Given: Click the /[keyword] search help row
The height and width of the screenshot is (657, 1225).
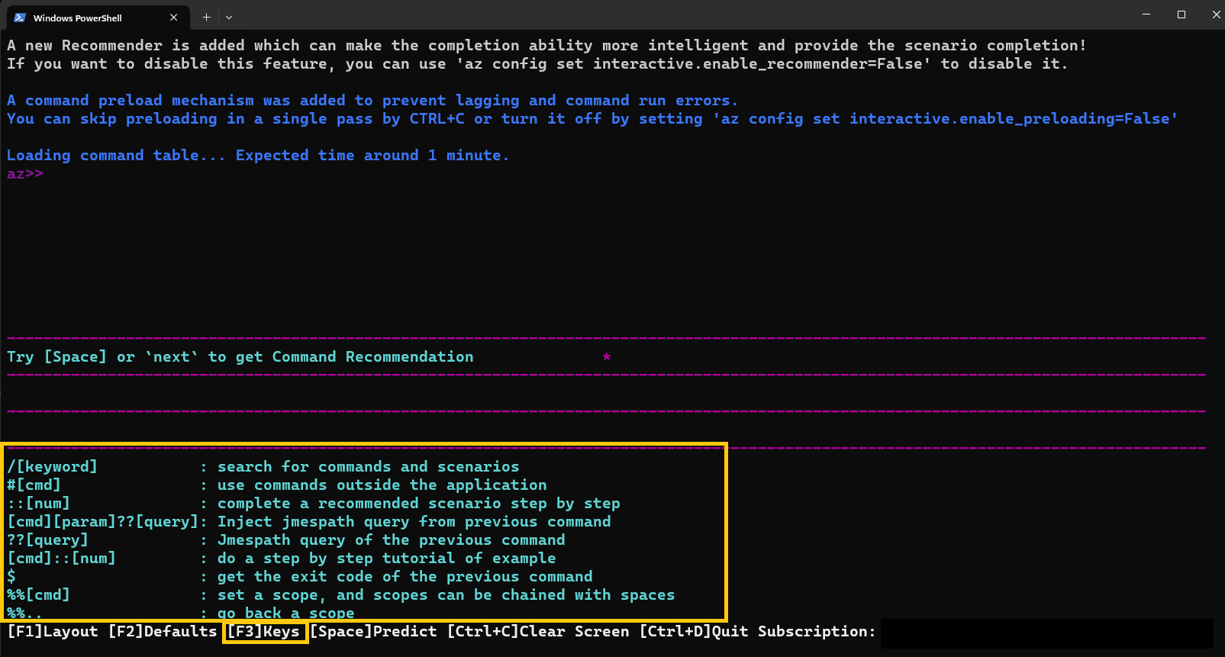Looking at the screenshot, I should click(263, 467).
